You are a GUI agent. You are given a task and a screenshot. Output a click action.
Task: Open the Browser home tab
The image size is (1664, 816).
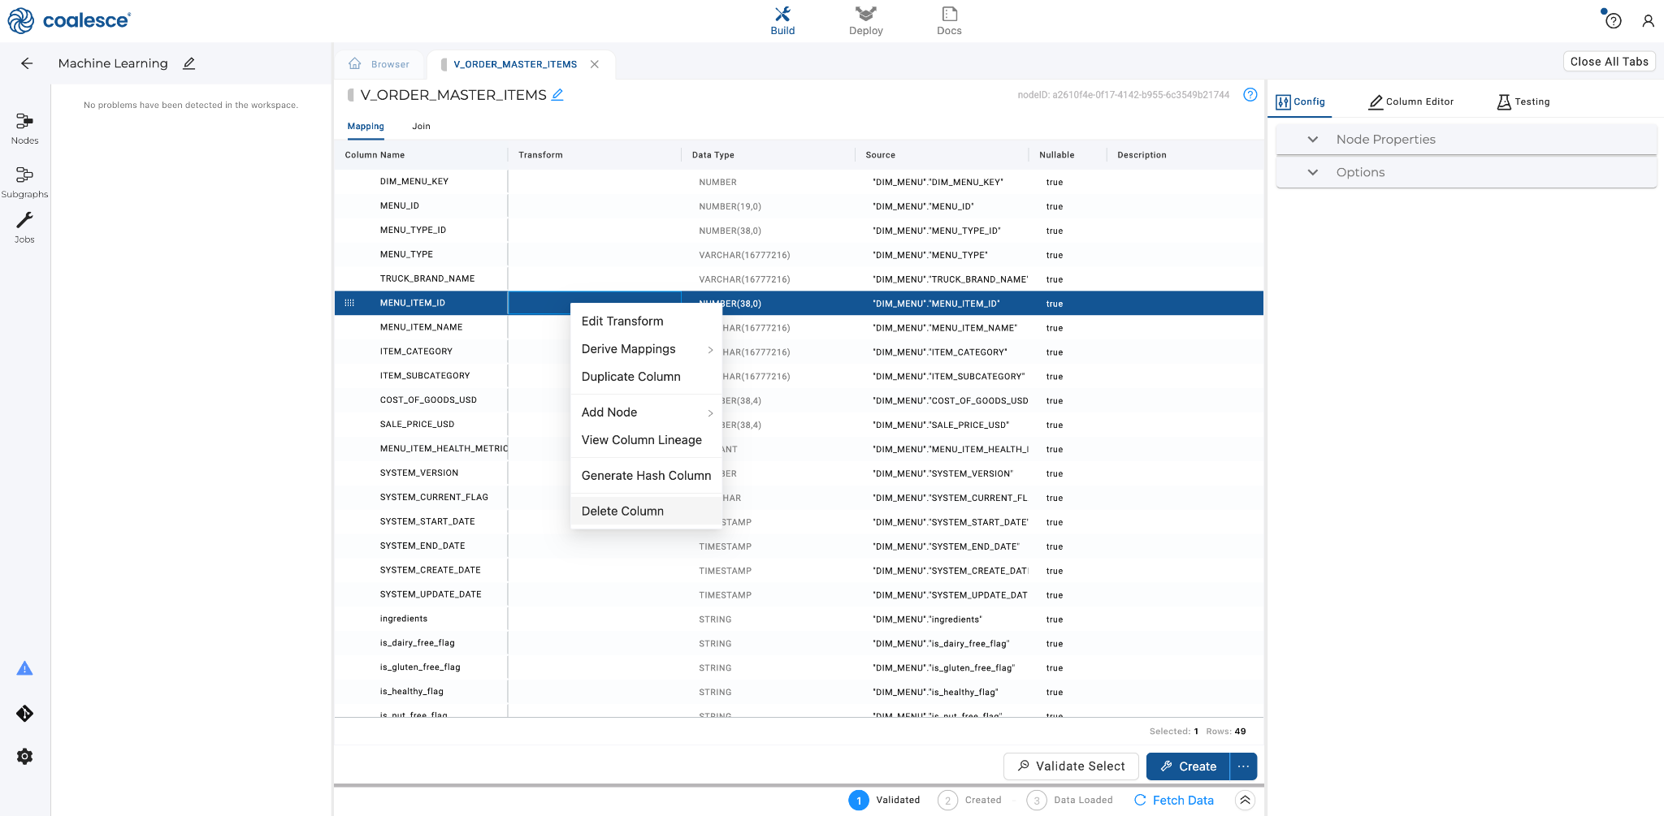(379, 64)
